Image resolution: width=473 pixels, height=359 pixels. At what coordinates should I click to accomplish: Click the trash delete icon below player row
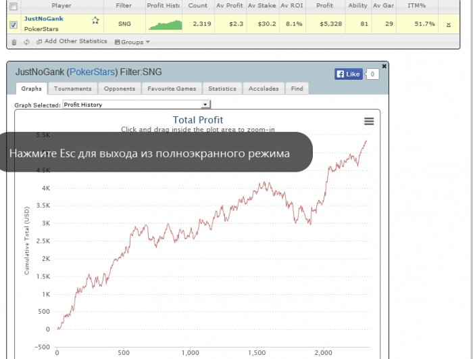pos(14,43)
